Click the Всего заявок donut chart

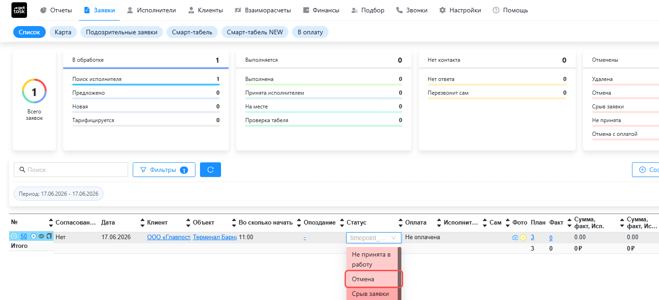[34, 91]
